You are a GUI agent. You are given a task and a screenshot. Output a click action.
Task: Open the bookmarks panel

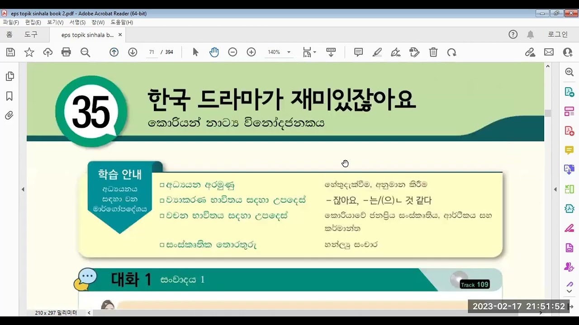(9, 96)
